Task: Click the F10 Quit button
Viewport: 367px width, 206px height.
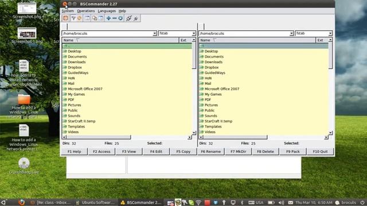Action: 320,151
